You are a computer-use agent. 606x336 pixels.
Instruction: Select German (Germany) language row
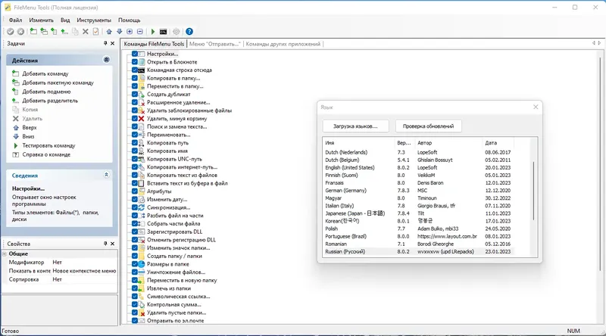pos(420,191)
